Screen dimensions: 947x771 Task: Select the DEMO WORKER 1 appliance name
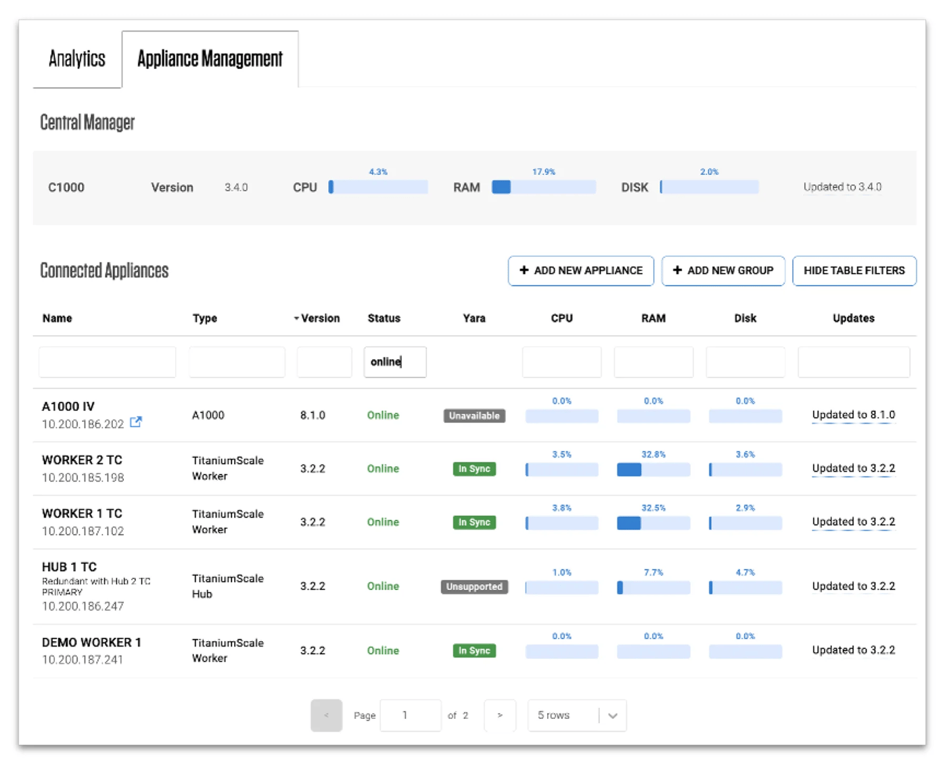click(x=91, y=643)
